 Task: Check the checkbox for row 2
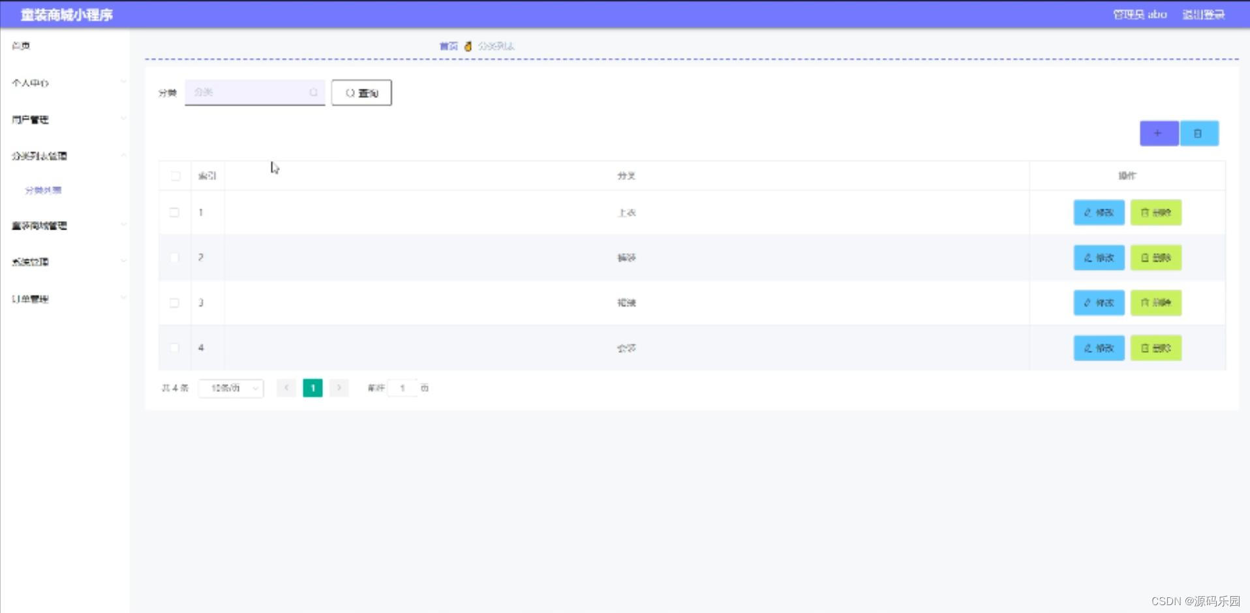[174, 258]
